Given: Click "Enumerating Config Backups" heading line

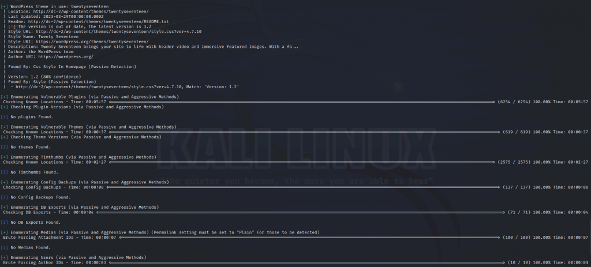Looking at the screenshot, I should (x=85, y=182).
